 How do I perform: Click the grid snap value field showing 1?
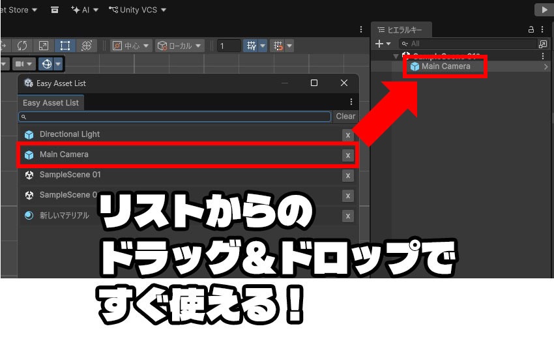tap(229, 46)
